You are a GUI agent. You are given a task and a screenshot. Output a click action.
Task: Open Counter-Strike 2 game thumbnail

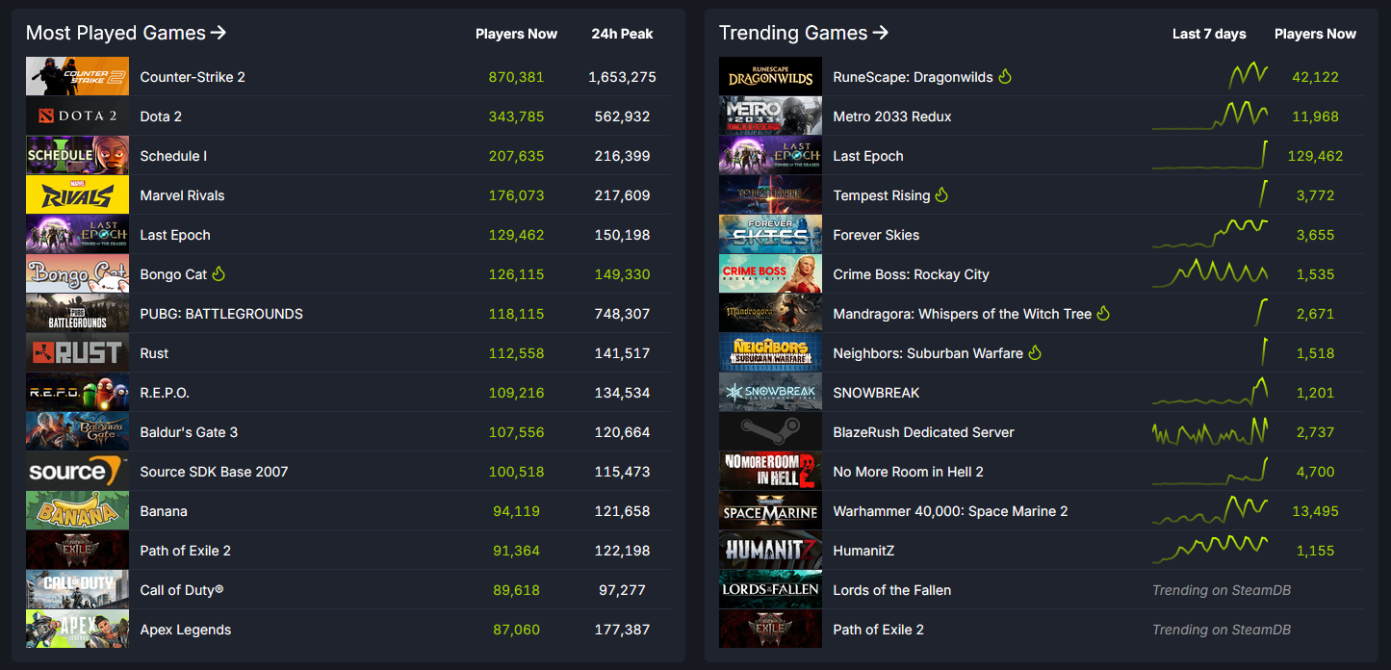pos(77,77)
